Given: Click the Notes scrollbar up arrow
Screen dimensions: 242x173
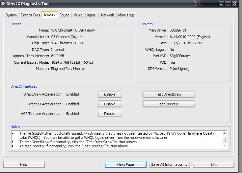Looking at the screenshot, I should [x=225, y=133].
